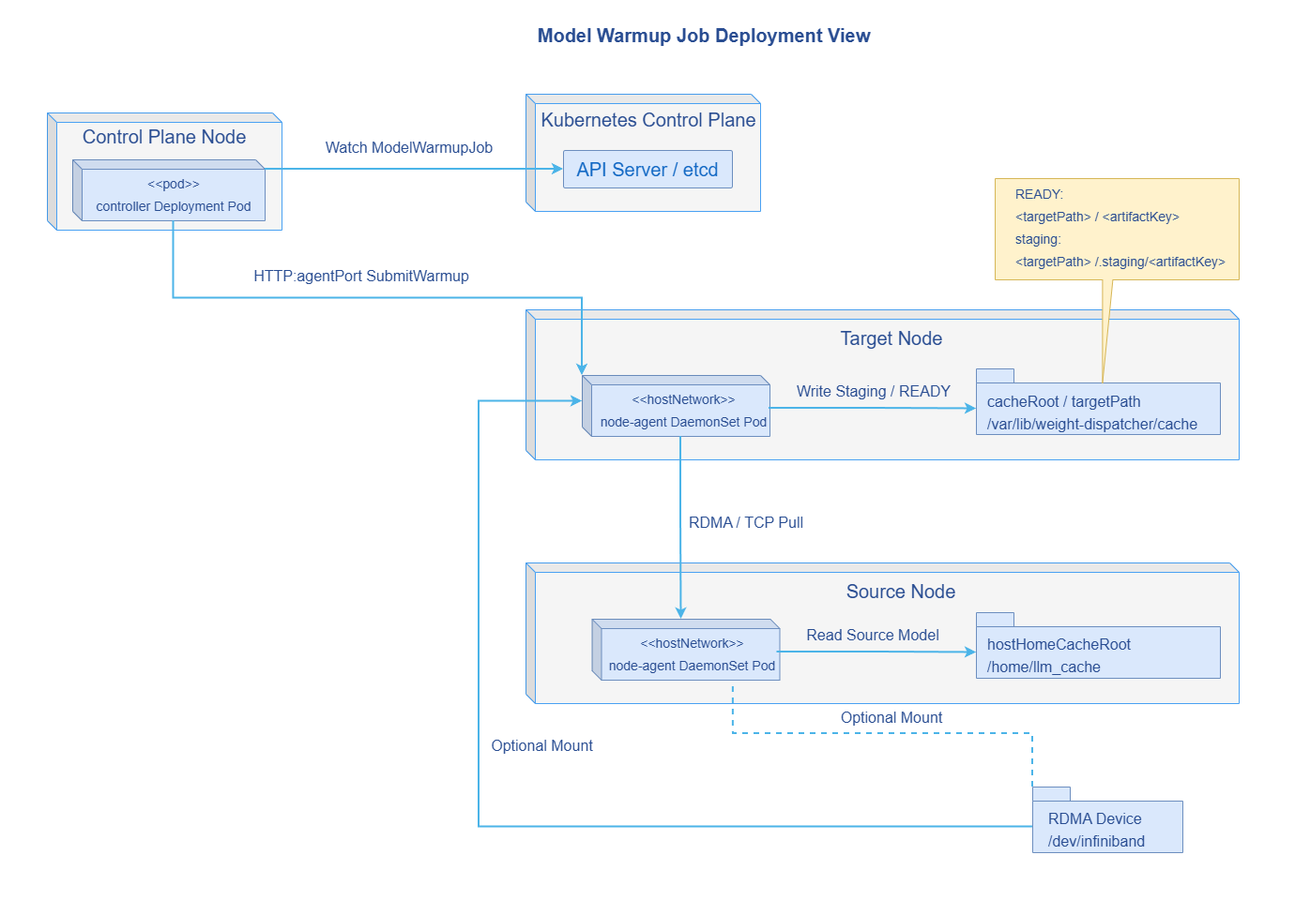
Task: Select the yellow READY/staging note callout
Action: click(1117, 229)
